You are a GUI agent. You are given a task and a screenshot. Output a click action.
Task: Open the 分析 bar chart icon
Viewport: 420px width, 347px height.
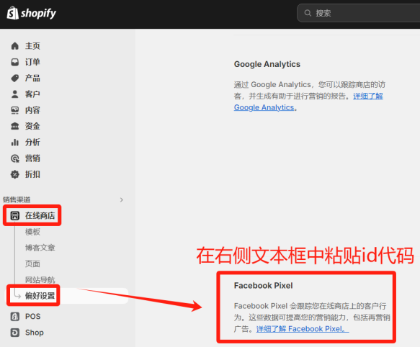[x=14, y=142]
